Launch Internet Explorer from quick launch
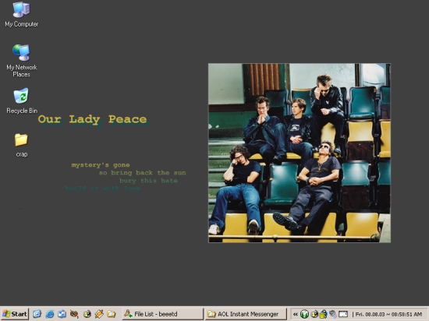The image size is (429, 321). [50, 314]
